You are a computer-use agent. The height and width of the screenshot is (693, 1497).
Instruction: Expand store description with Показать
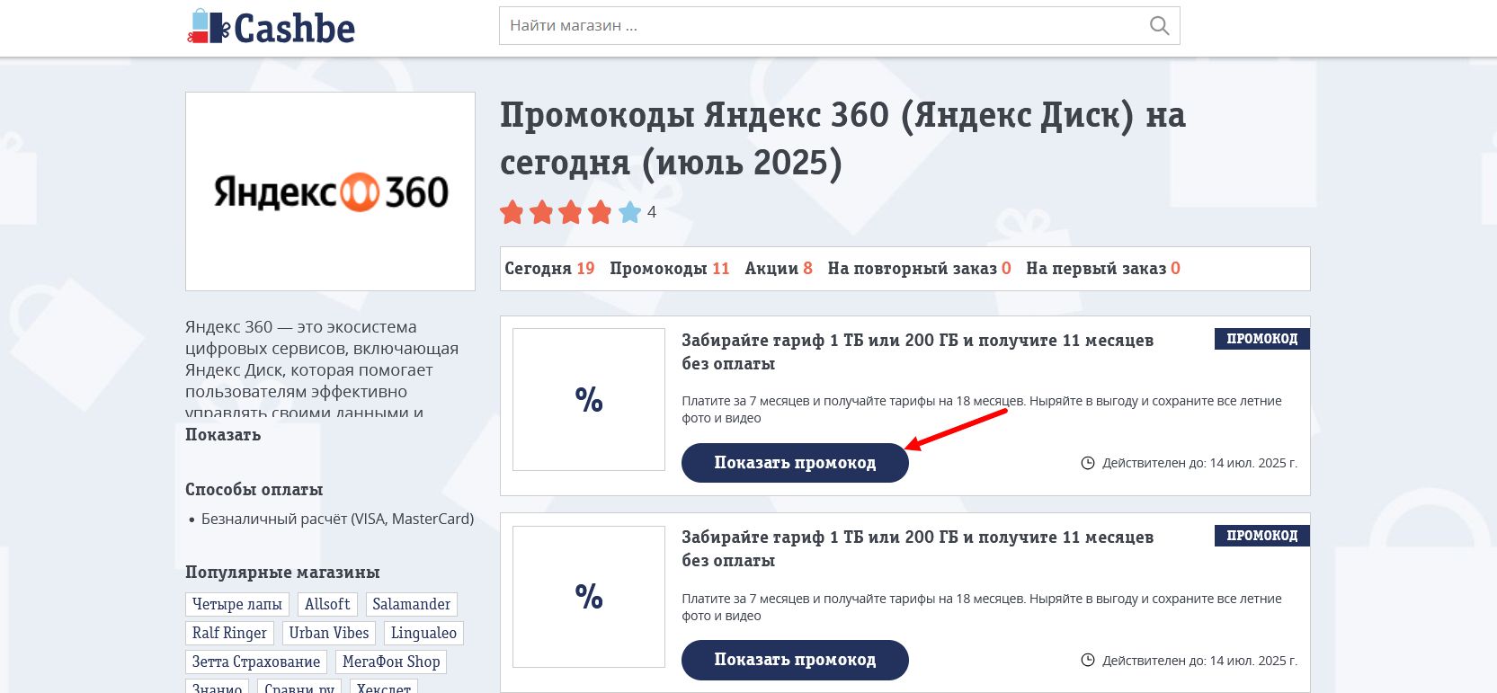point(223,435)
